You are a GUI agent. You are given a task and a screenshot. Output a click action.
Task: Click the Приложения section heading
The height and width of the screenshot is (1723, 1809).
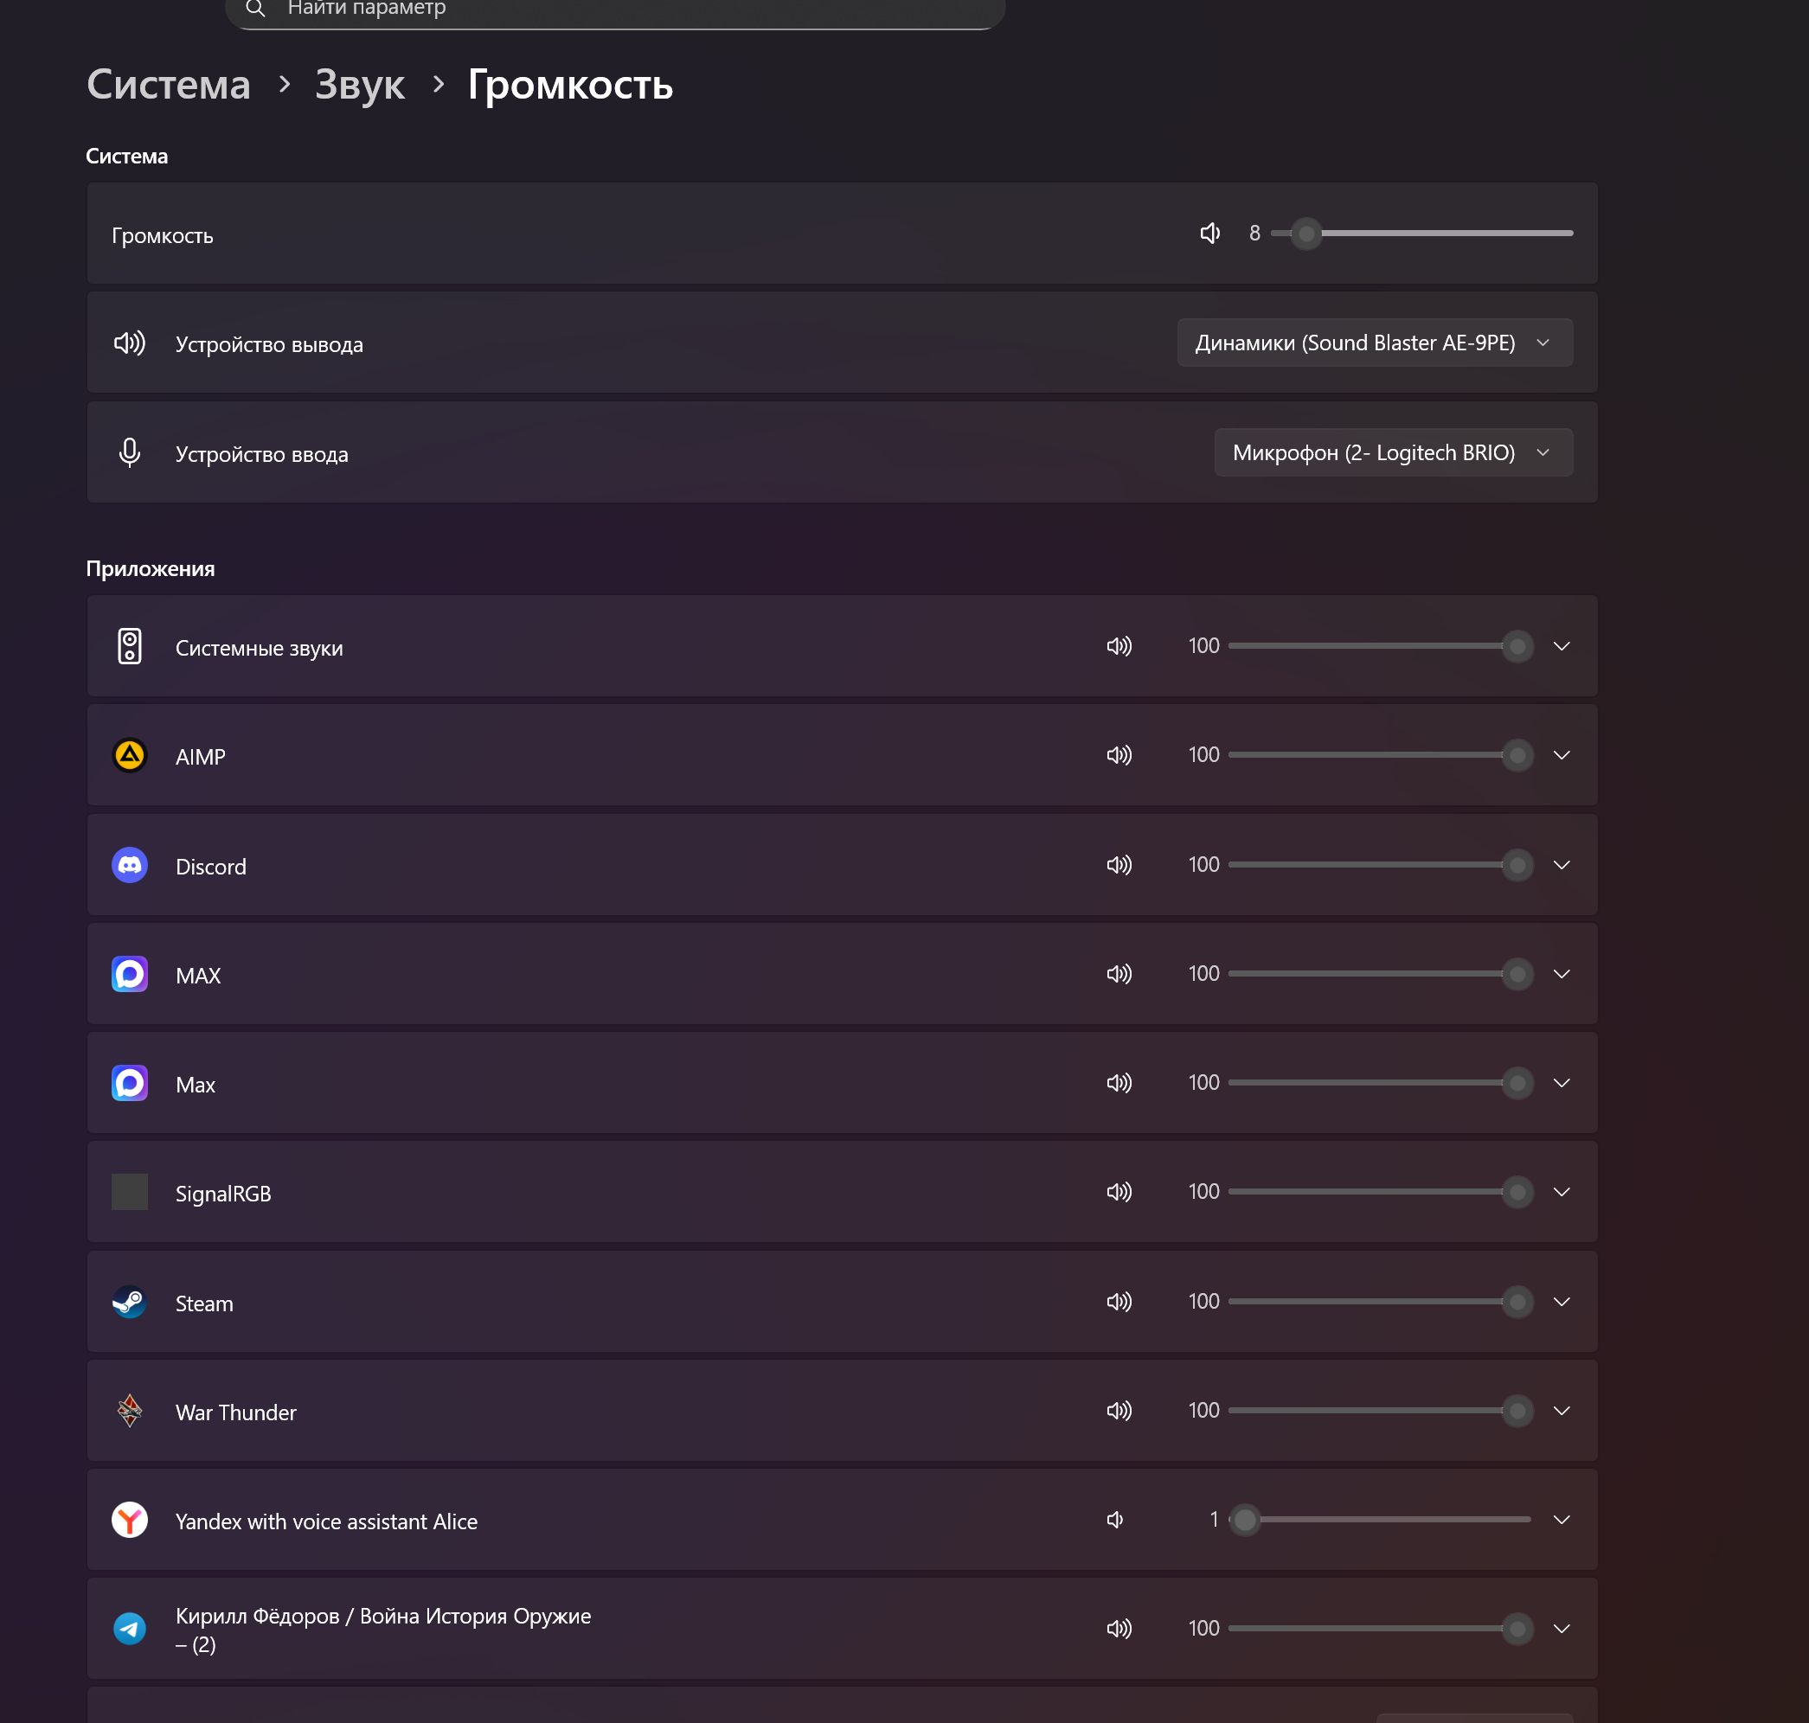pyautogui.click(x=151, y=568)
